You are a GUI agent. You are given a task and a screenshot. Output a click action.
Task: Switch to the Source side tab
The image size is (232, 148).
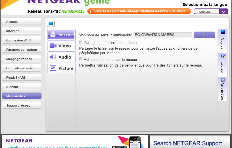click(222, 40)
